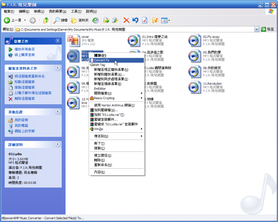Click the Properties checkmark toolbar icon
This screenshot has width=278, height=222.
145,20
